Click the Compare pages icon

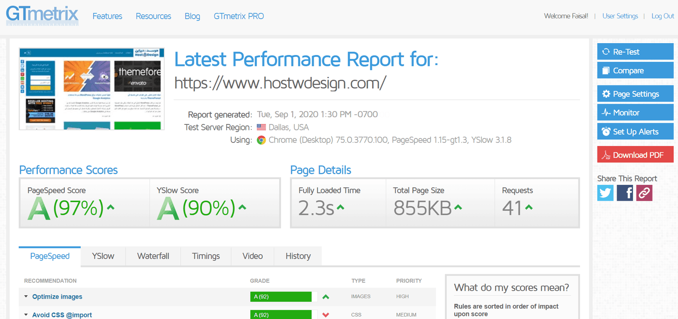pyautogui.click(x=606, y=71)
